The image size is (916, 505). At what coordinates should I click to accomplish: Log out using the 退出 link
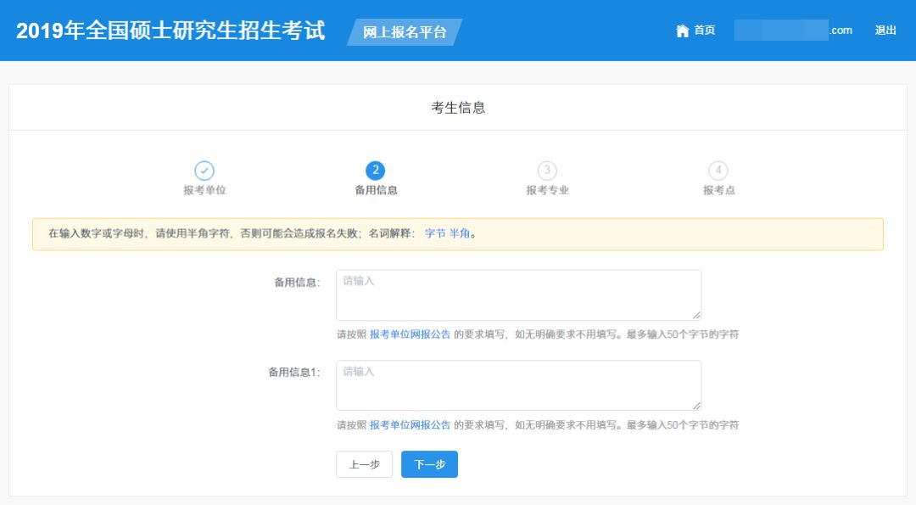pyautogui.click(x=885, y=31)
